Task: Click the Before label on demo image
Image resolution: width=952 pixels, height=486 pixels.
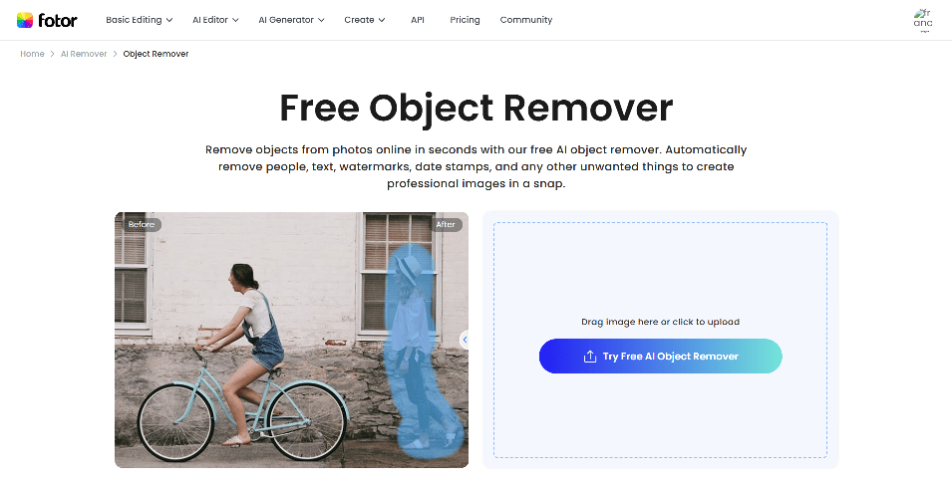Action: coord(142,224)
